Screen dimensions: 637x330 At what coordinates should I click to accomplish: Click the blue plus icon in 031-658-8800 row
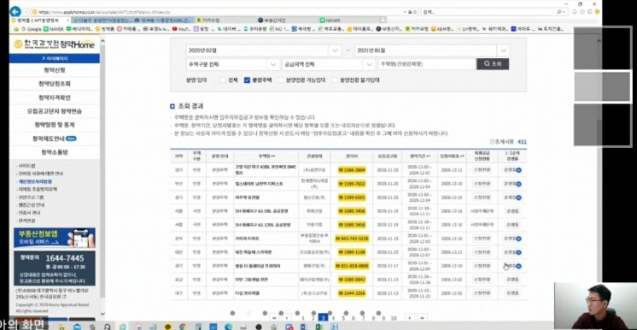pos(519,266)
